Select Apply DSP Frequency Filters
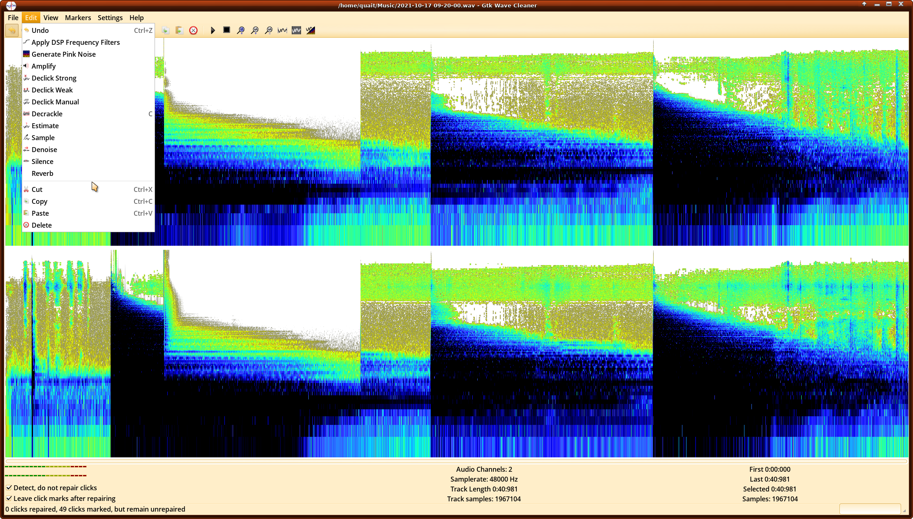 coord(76,42)
